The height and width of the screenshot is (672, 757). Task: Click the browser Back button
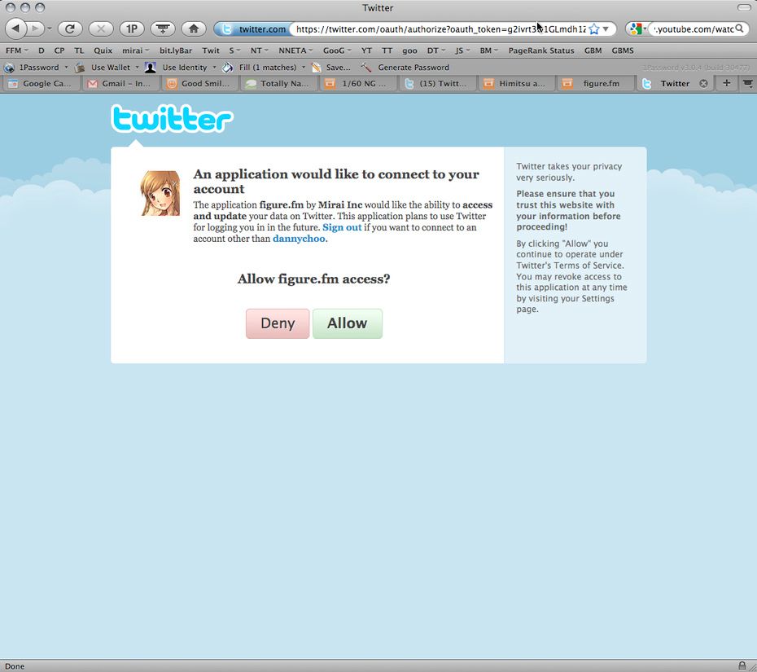(16, 29)
